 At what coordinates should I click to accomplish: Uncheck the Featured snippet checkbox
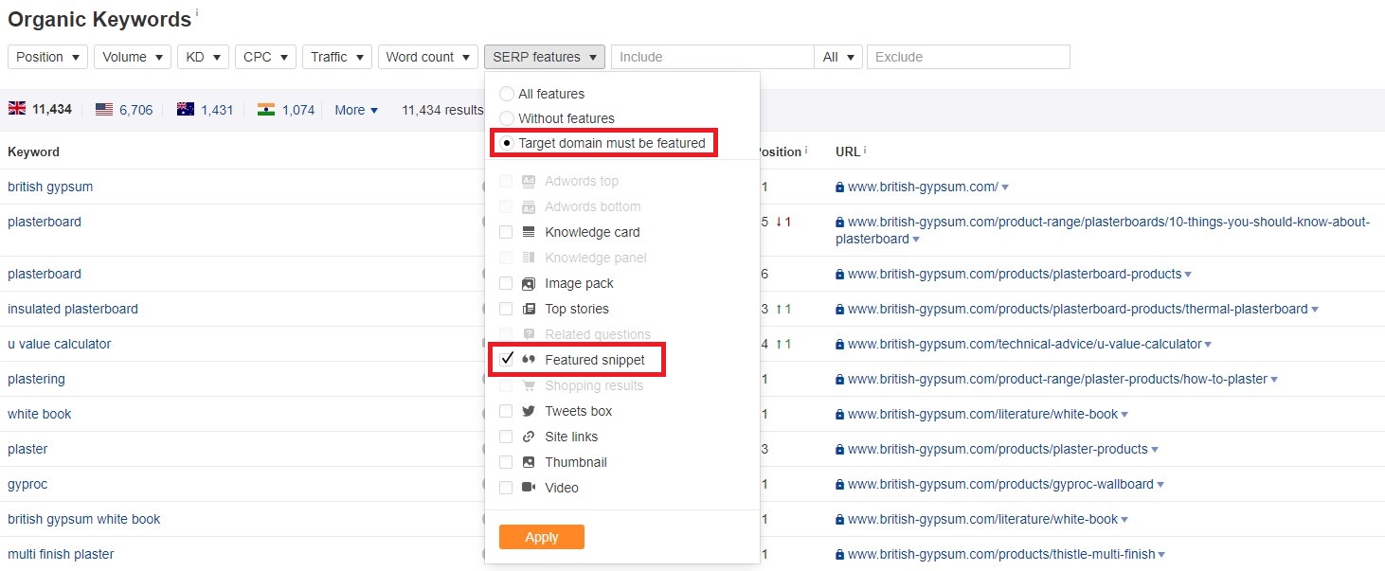point(507,360)
